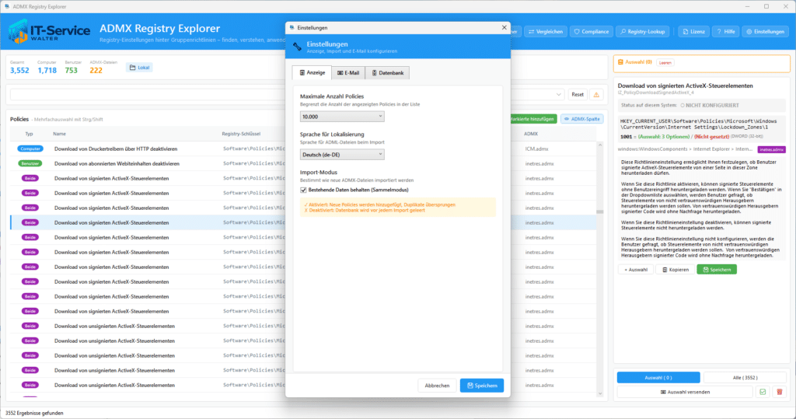This screenshot has height=419, width=796.
Task: Click the orange warning triangle icon beside Reset
Action: [x=596, y=95]
